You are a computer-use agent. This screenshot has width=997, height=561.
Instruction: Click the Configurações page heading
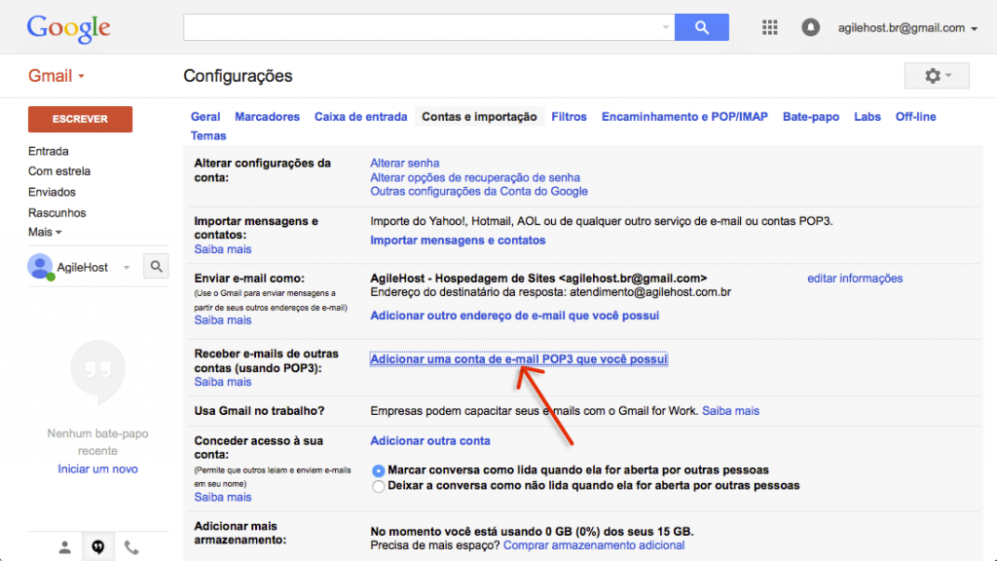(x=238, y=76)
